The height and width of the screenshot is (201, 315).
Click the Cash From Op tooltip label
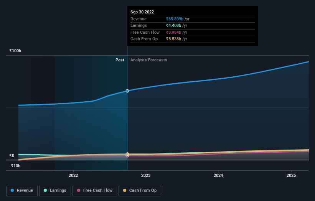click(144, 39)
